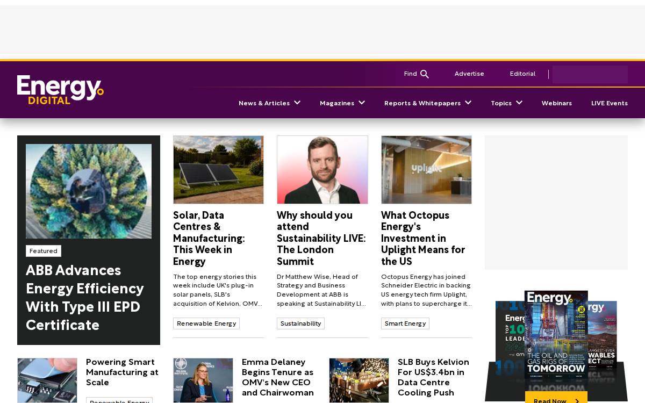The height and width of the screenshot is (403, 645).
Task: Click the Reports & Whitepapers menu label
Action: pos(422,103)
